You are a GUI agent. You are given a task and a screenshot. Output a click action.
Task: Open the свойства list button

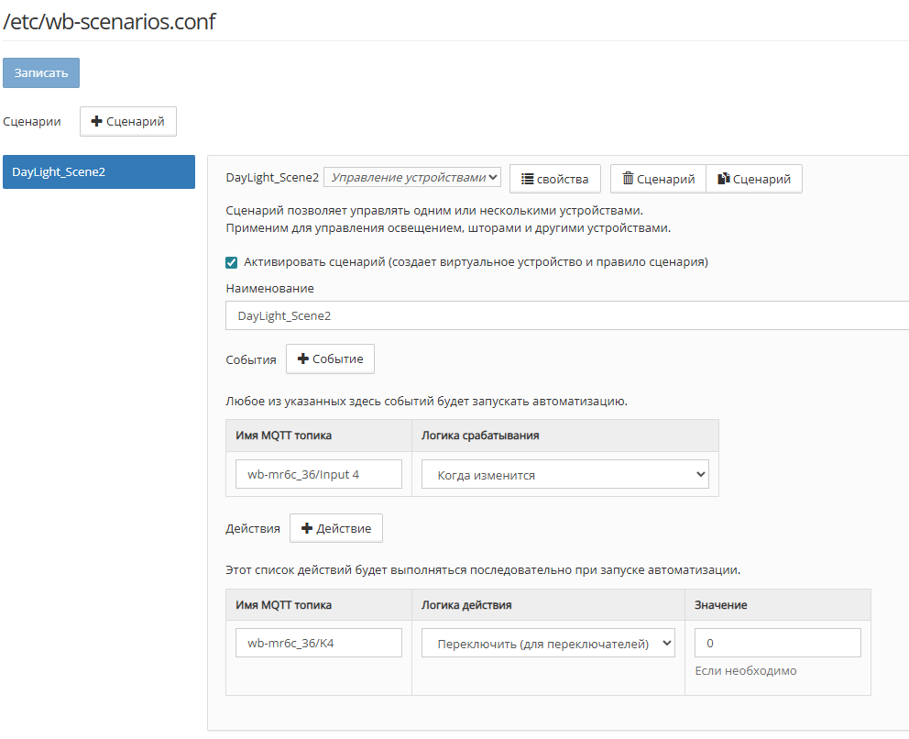pos(554,179)
